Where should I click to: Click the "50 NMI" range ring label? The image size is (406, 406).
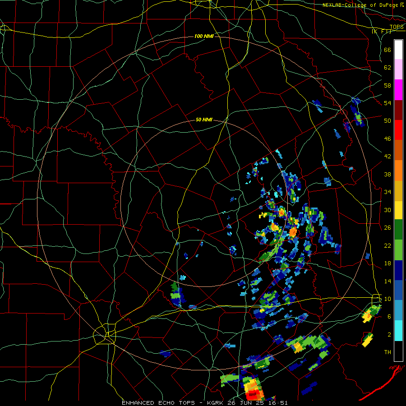(x=204, y=120)
